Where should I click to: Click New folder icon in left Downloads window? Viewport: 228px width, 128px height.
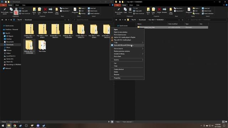click(57, 11)
